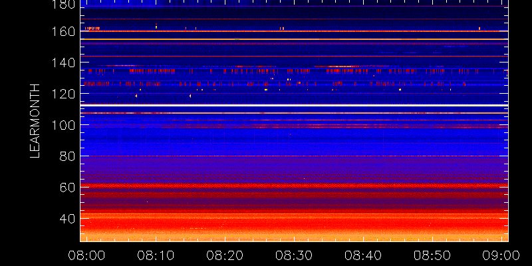
Task: Select the 08:40 time label
Action: tap(363, 255)
